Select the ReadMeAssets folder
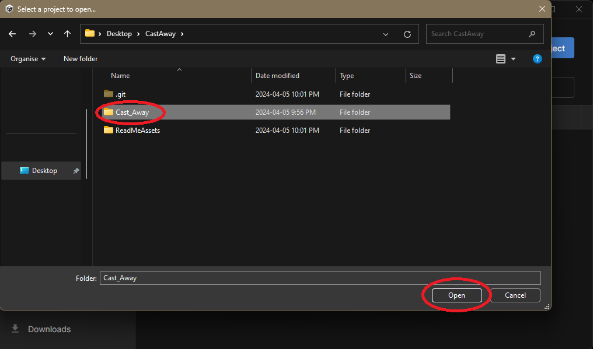Image resolution: width=593 pixels, height=349 pixels. point(137,131)
